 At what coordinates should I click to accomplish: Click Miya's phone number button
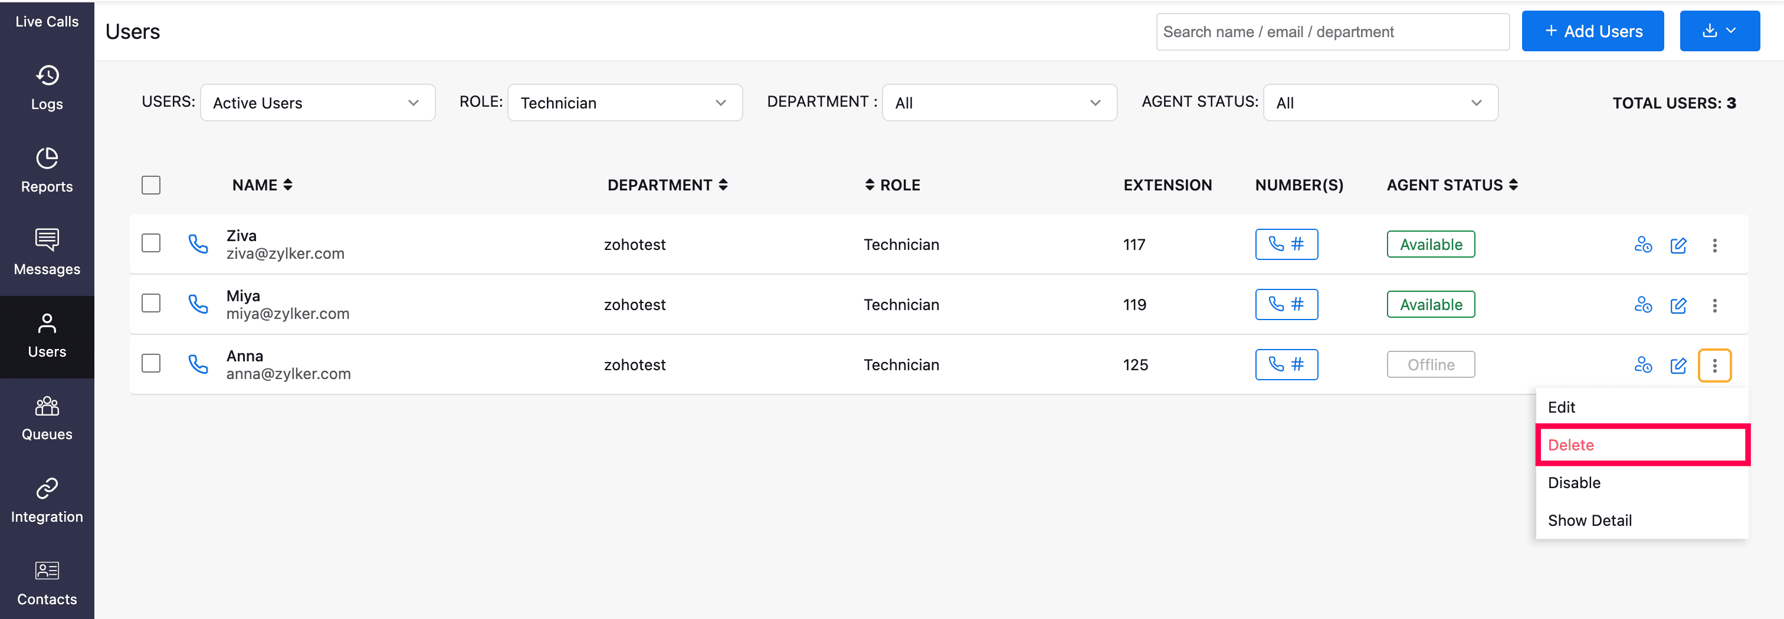click(1286, 305)
